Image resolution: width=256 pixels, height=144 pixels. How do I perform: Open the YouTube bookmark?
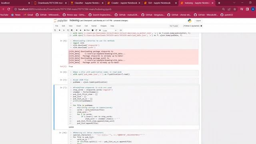[x=4, y=15]
